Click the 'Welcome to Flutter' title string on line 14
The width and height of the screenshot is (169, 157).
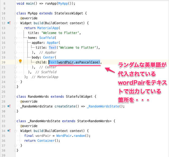(x=60, y=33)
